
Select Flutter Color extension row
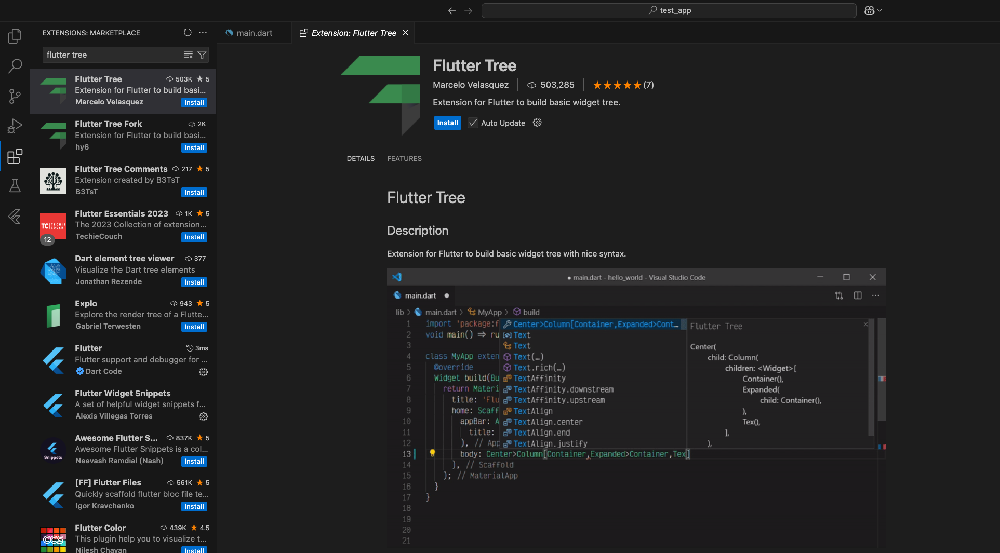[123, 536]
